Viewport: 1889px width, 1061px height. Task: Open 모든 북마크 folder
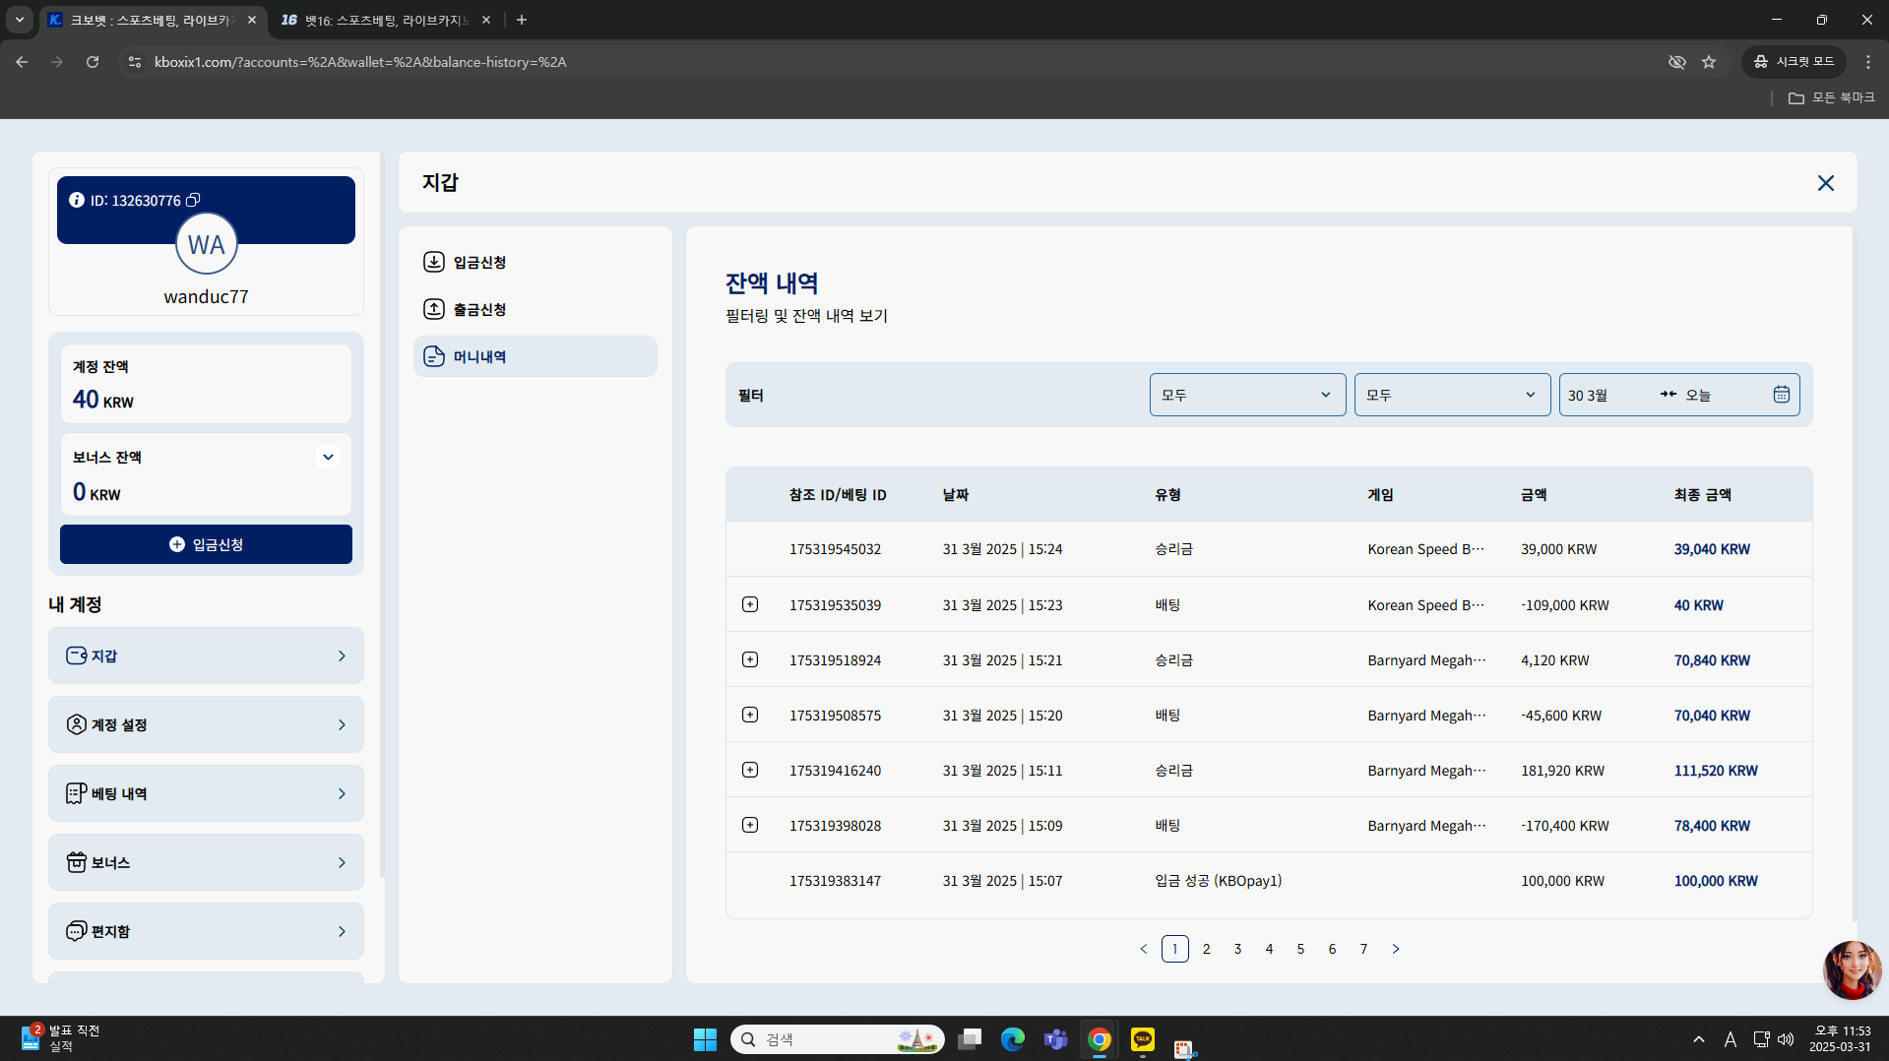pos(1832,97)
